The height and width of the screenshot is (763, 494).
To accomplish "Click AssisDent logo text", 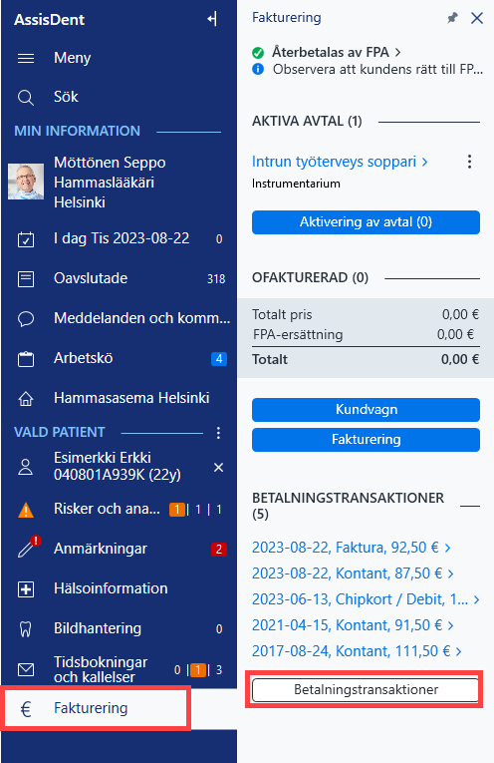I will click(50, 20).
